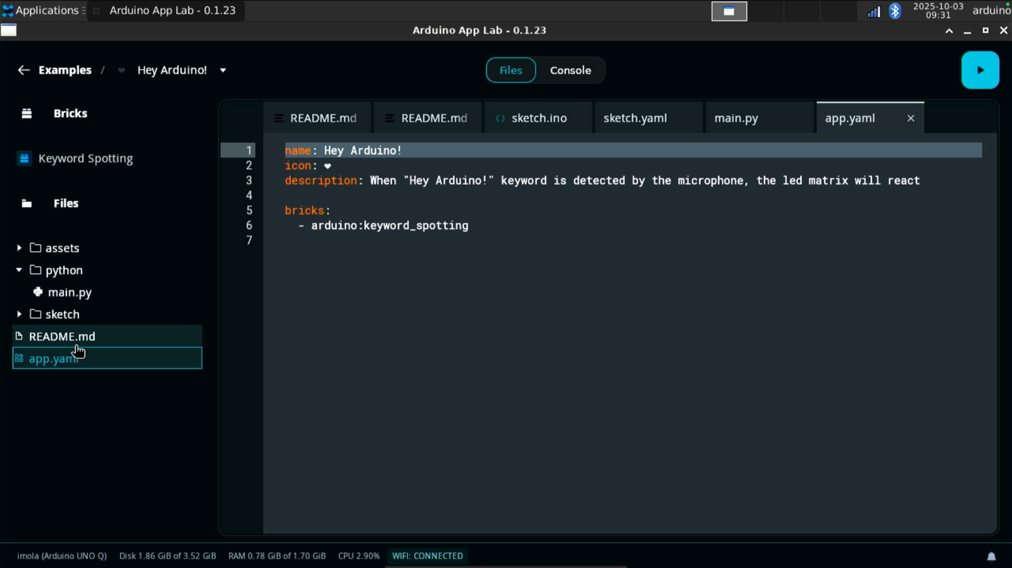
Task: Click the sketch.ino tab code icon
Action: pyautogui.click(x=500, y=118)
